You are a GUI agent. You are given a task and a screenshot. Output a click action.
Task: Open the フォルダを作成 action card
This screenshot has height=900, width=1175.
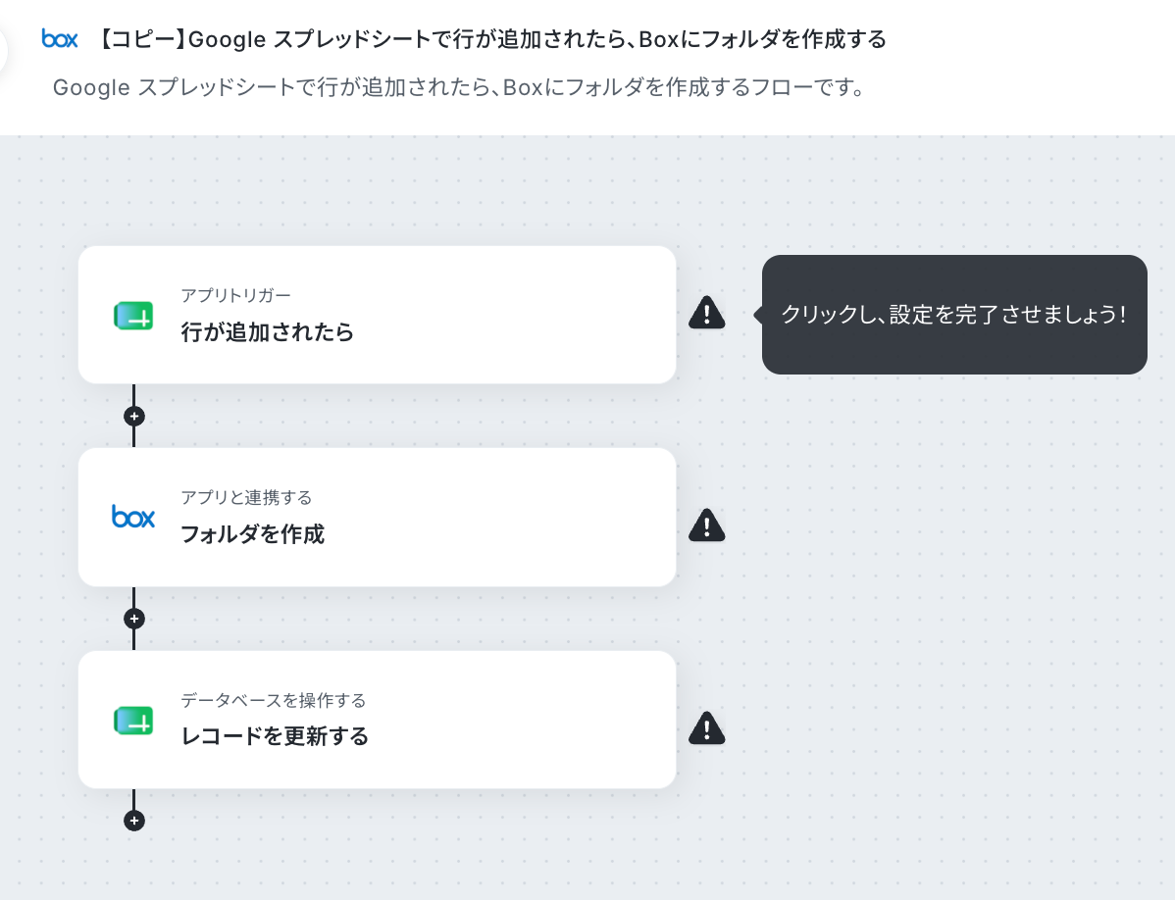[x=377, y=517]
